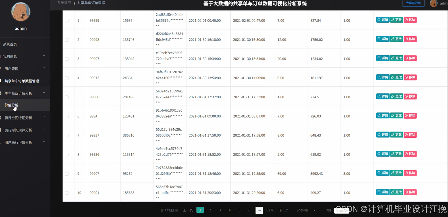
Task: Click 下一页 next page
Action: [284, 210]
